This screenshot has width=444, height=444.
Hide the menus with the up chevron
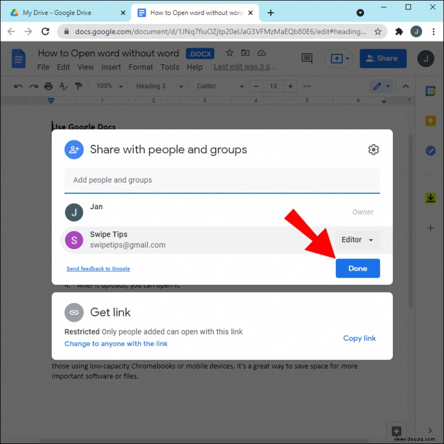coord(405,86)
